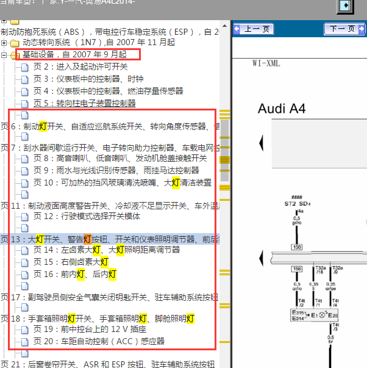Click the arrow icon at top right corner

[345, 5]
